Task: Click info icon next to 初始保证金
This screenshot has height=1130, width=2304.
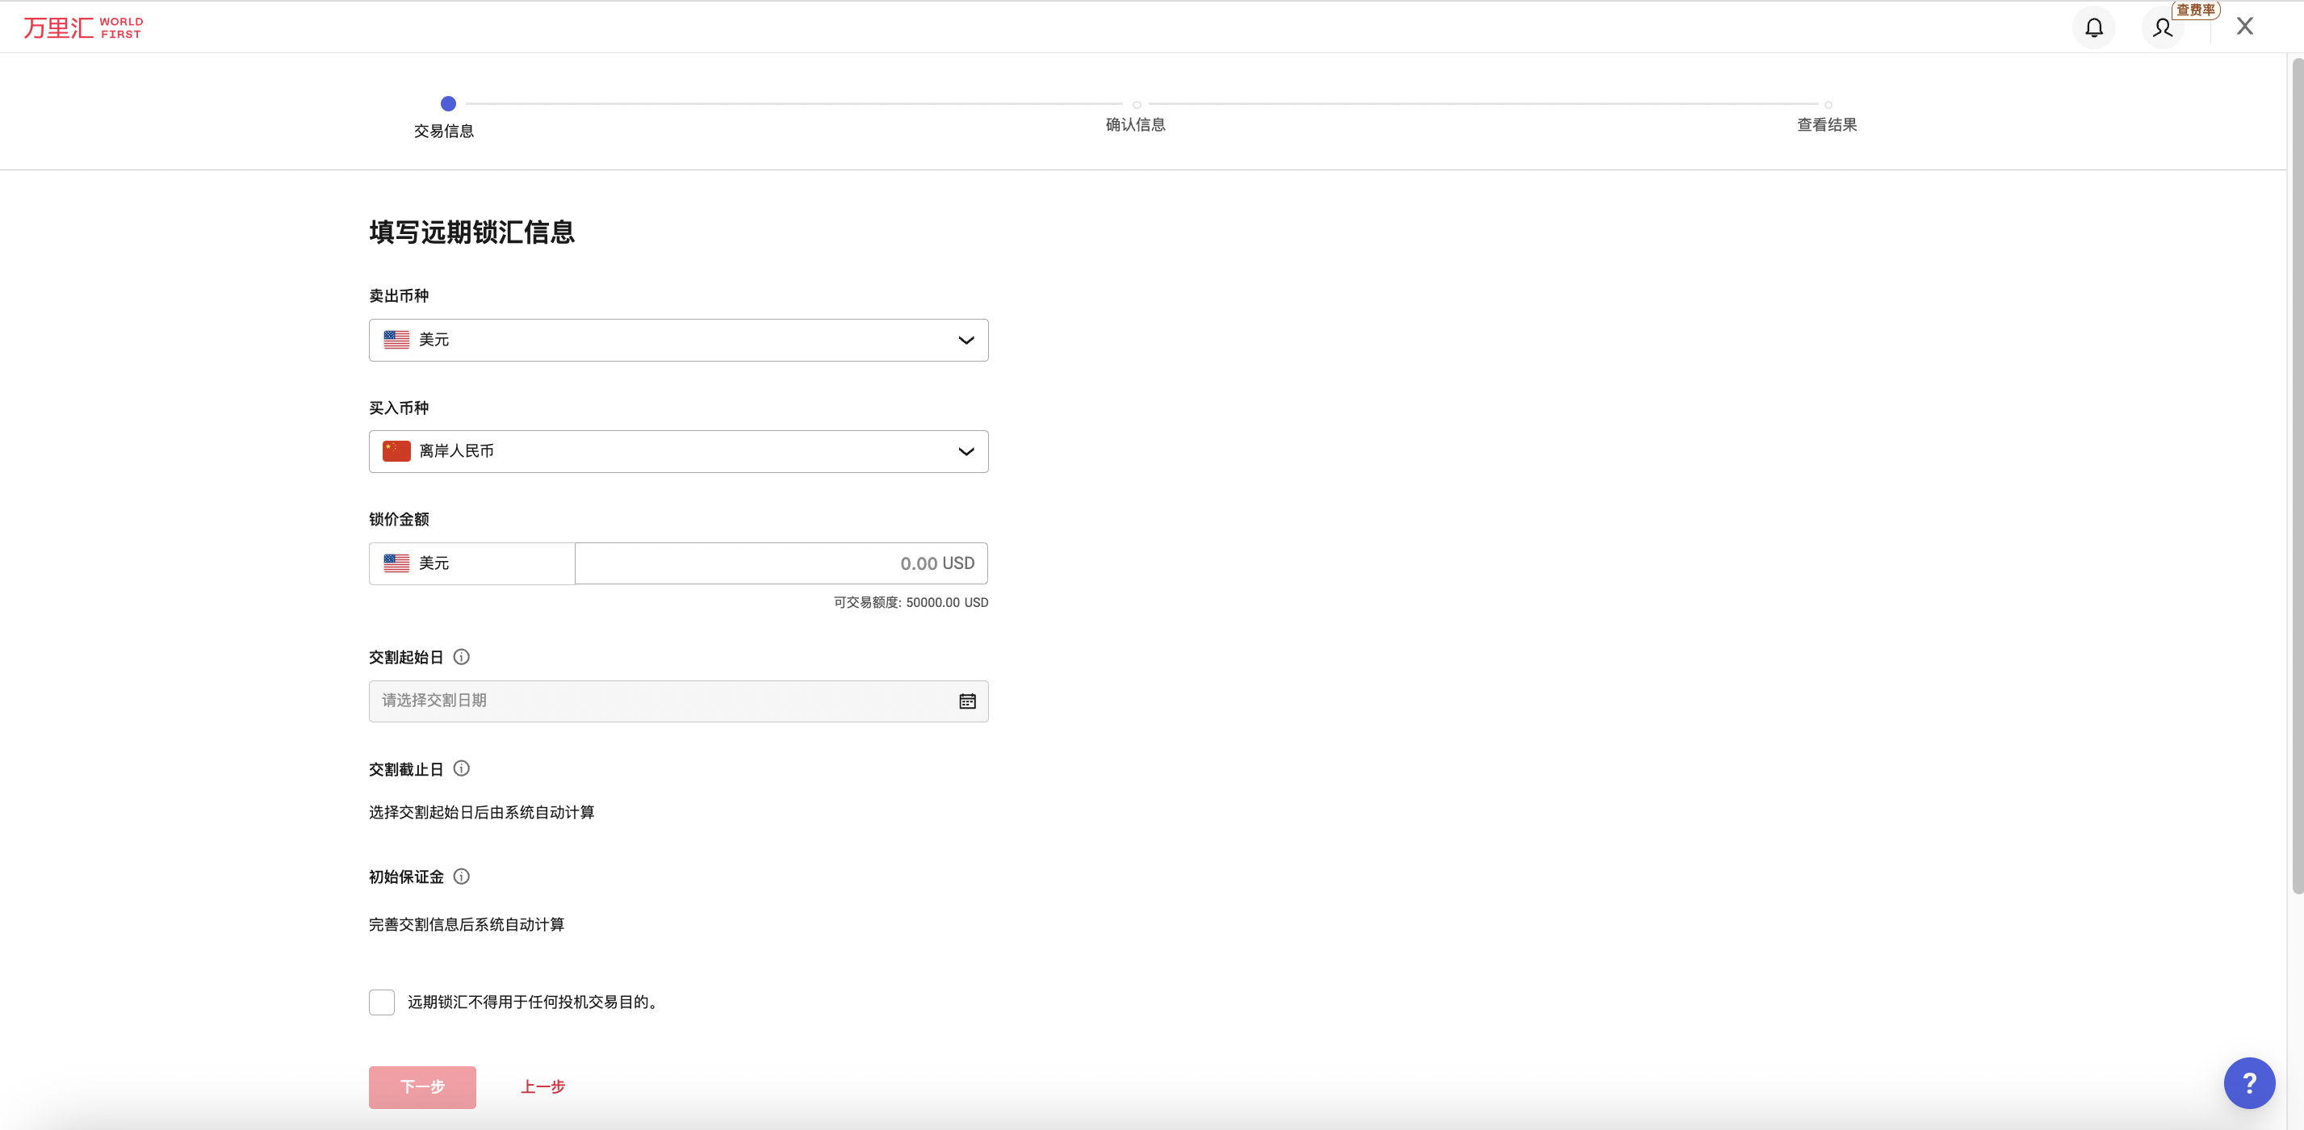Action: [462, 877]
